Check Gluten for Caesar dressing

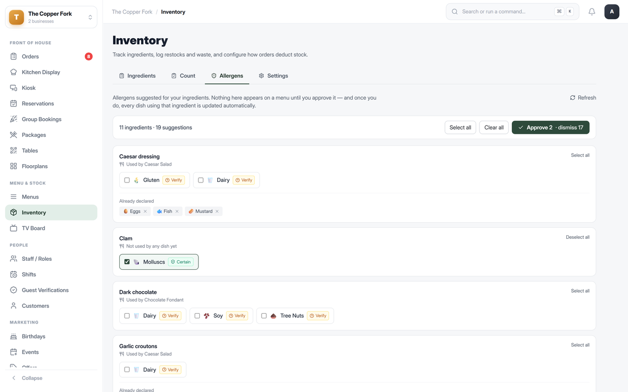pos(127,180)
